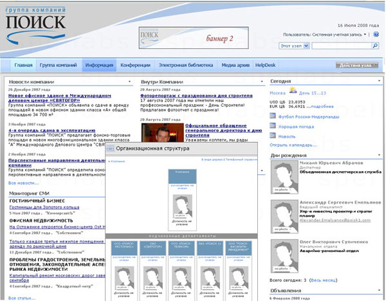Open the День 15...13 forecast link
Screen dimensions: 386x301
click(313, 93)
